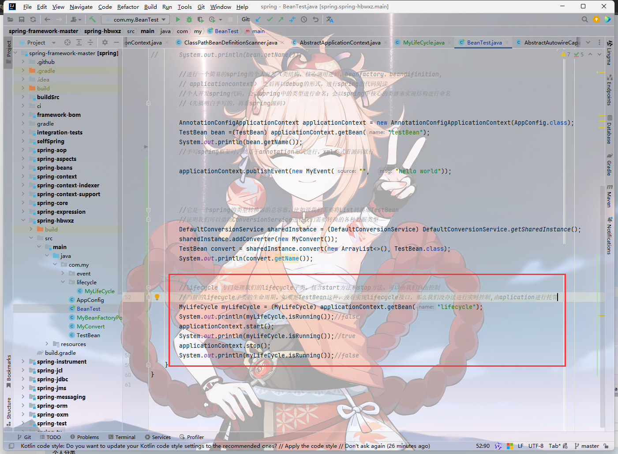Run BeanTest with the green play icon
Image resolution: width=618 pixels, height=454 pixels.
[x=178, y=19]
